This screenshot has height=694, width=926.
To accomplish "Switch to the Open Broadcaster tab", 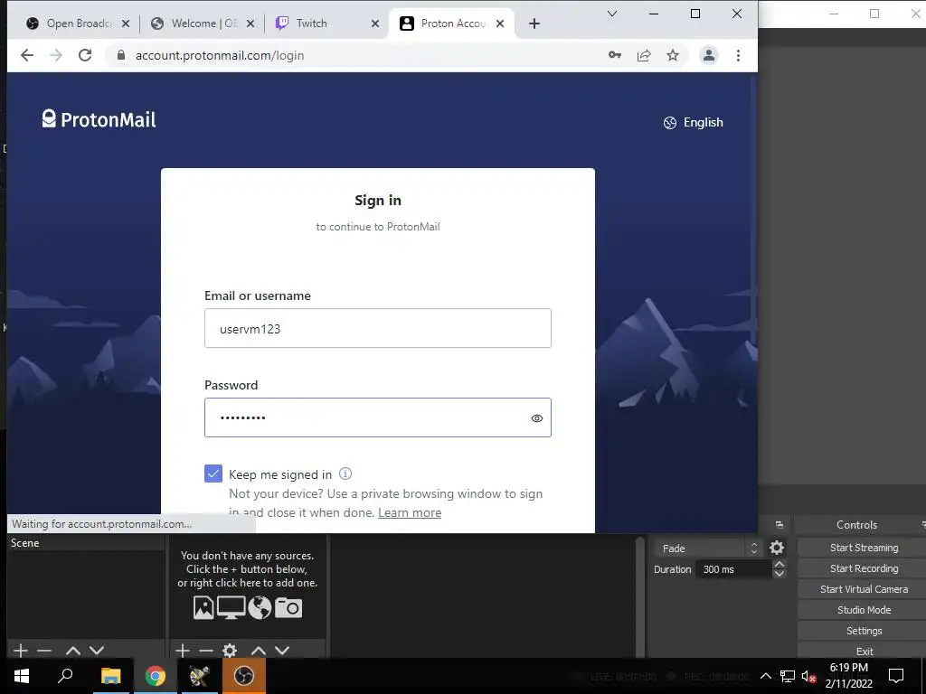I will click(x=78, y=23).
